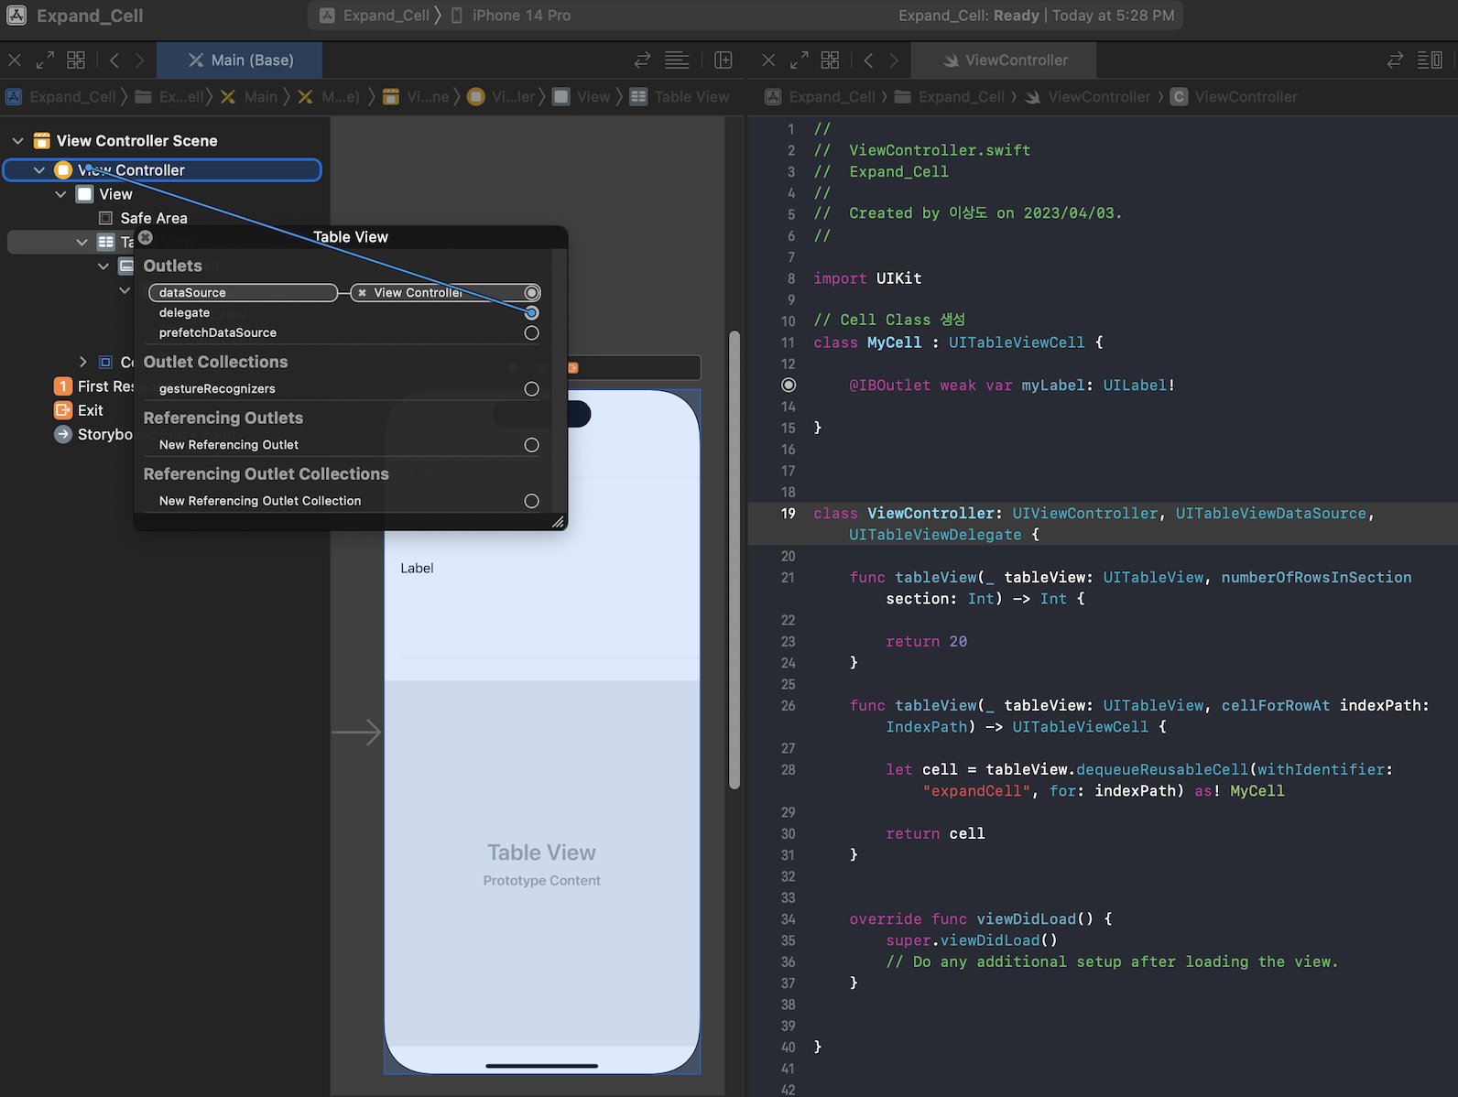Click the swap arrows icon in the code editor

pyautogui.click(x=1395, y=60)
